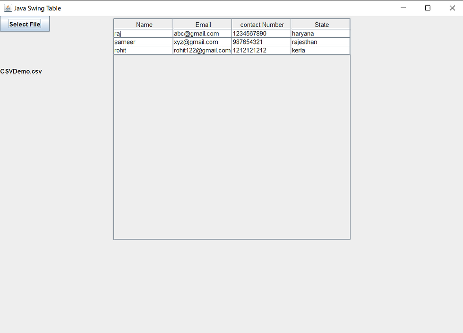
Task: Select the cell abc@gmail.com
Action: [x=203, y=34]
